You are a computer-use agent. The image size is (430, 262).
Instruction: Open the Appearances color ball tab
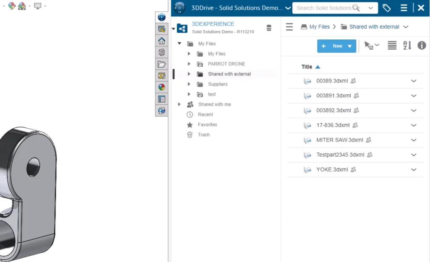pyautogui.click(x=162, y=87)
